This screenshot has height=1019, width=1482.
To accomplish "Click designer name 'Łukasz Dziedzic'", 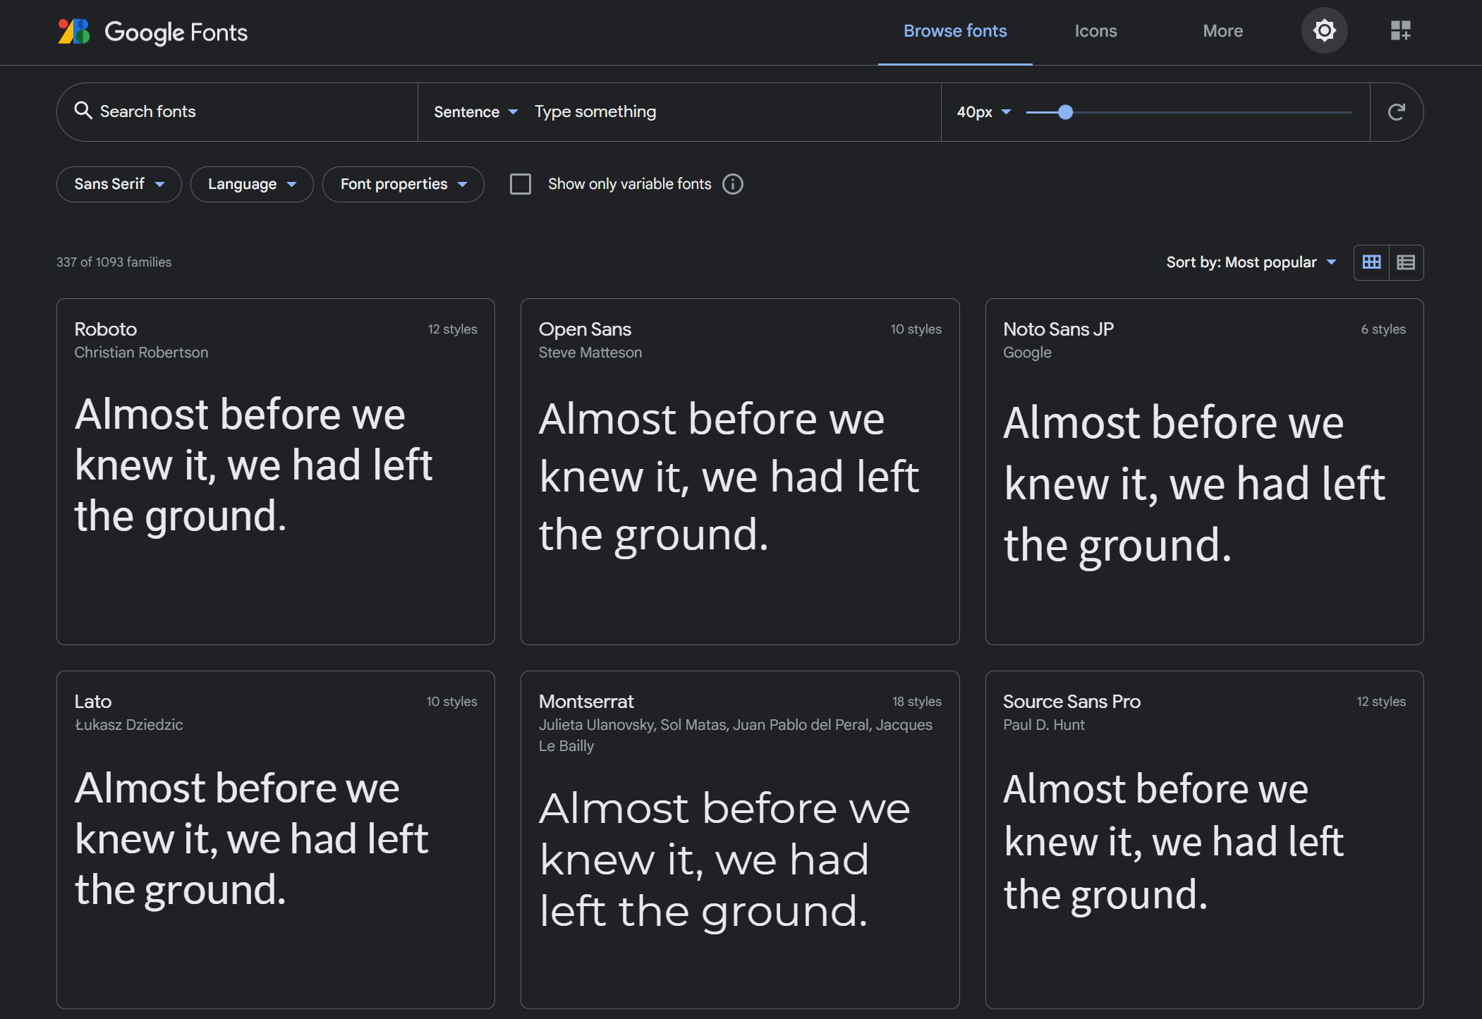I will pyautogui.click(x=128, y=725).
